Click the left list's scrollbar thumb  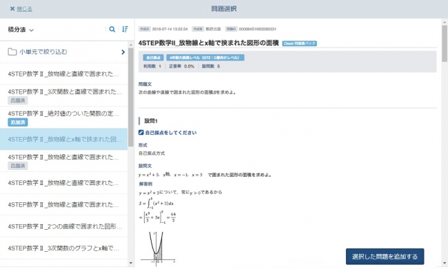[x=131, y=97]
